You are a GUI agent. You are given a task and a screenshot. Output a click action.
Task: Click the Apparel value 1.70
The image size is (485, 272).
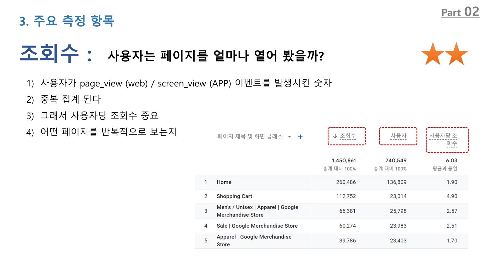[452, 241]
